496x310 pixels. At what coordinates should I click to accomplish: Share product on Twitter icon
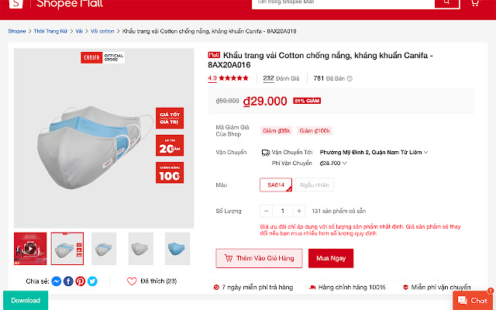92,281
